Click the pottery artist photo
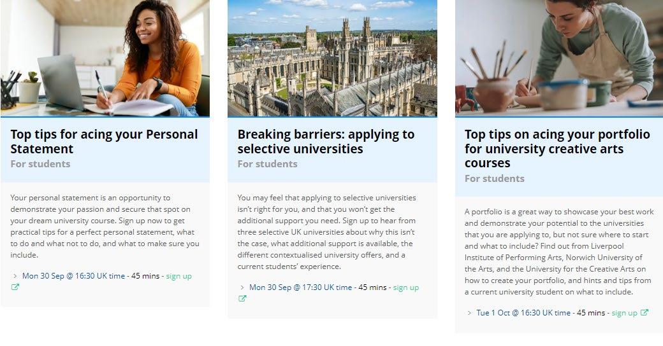 tap(559, 58)
